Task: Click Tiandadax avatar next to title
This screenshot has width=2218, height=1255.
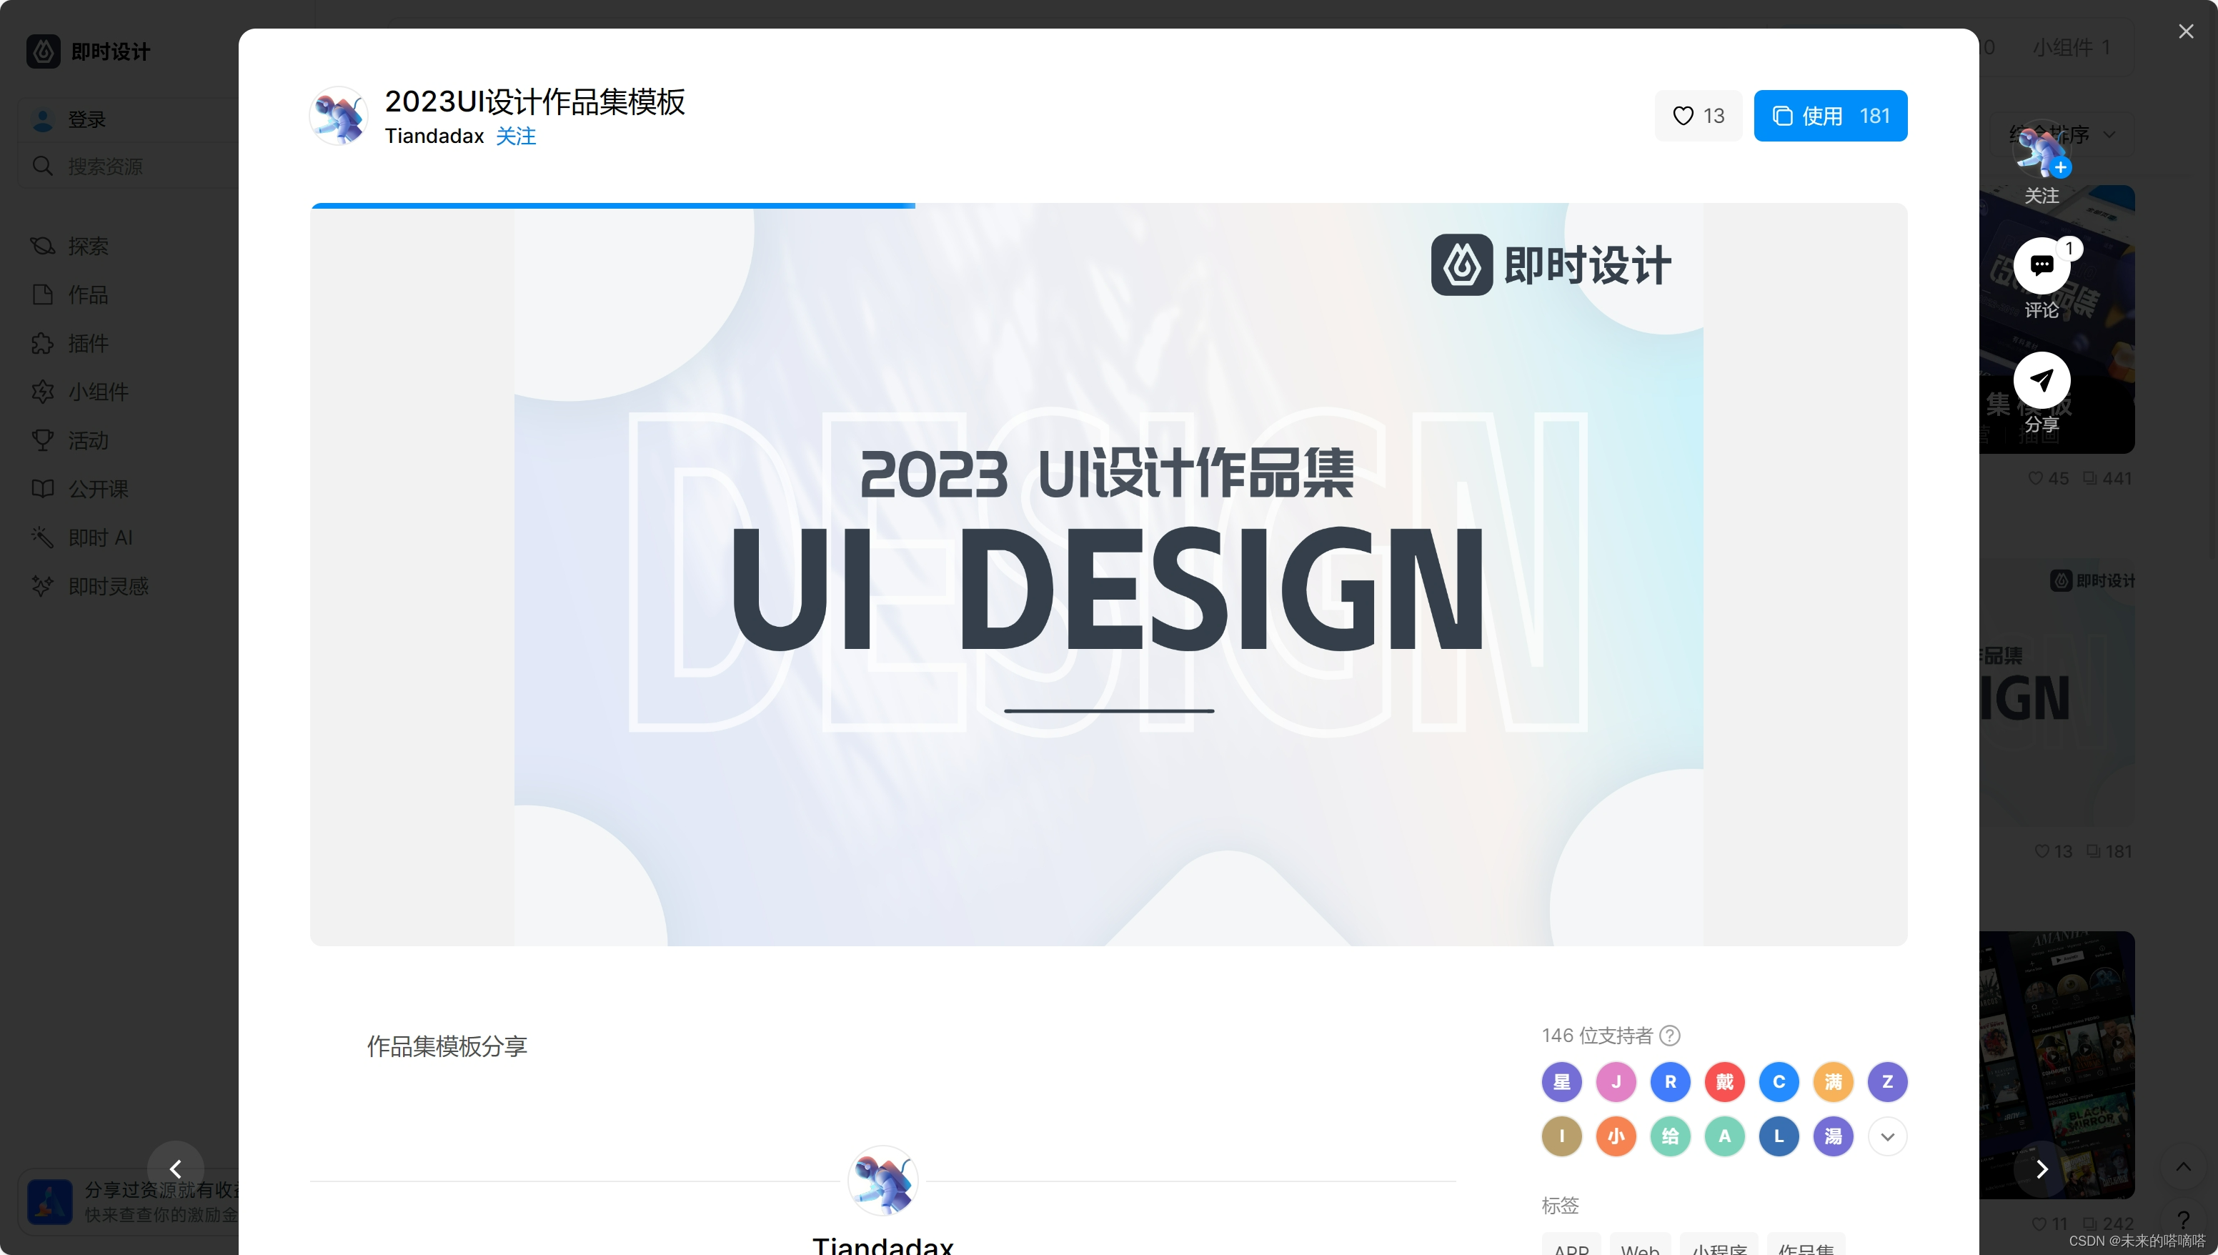Action: point(339,116)
